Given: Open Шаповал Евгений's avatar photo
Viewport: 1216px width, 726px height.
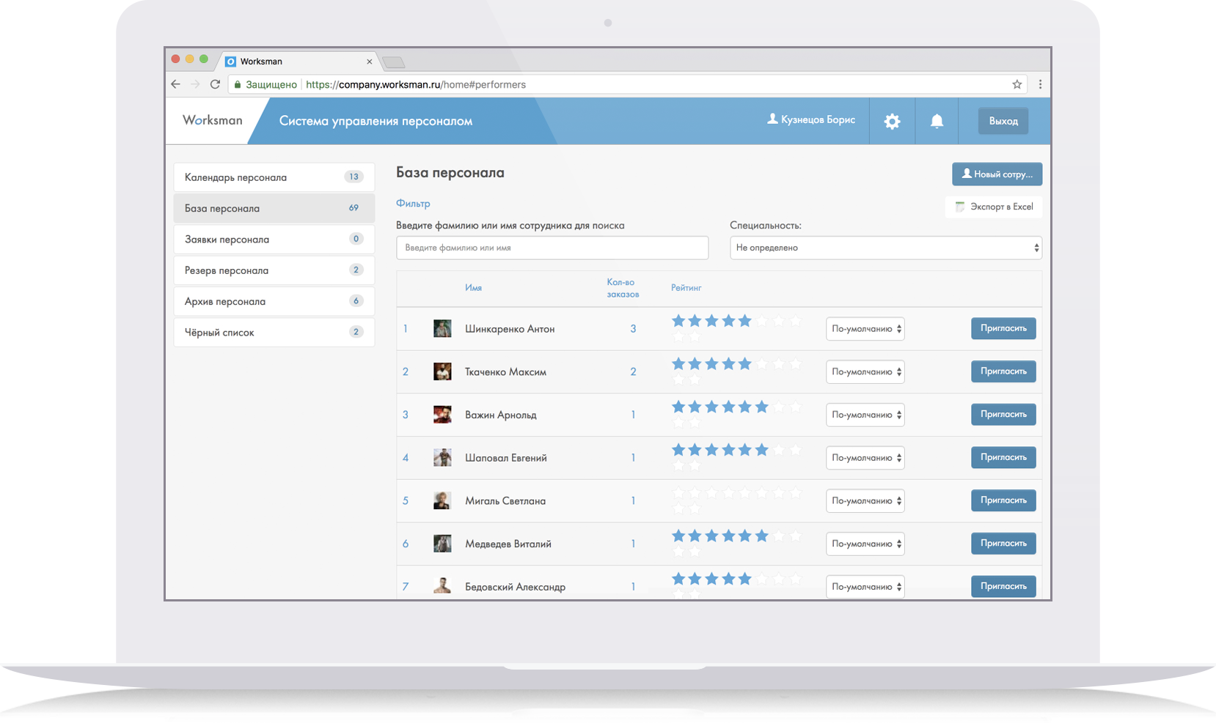Looking at the screenshot, I should pos(442,458).
